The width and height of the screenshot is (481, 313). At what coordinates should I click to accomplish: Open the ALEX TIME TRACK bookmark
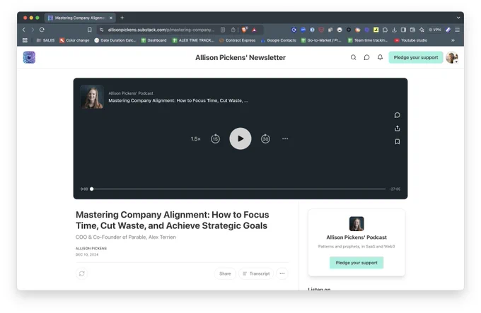coord(193,40)
